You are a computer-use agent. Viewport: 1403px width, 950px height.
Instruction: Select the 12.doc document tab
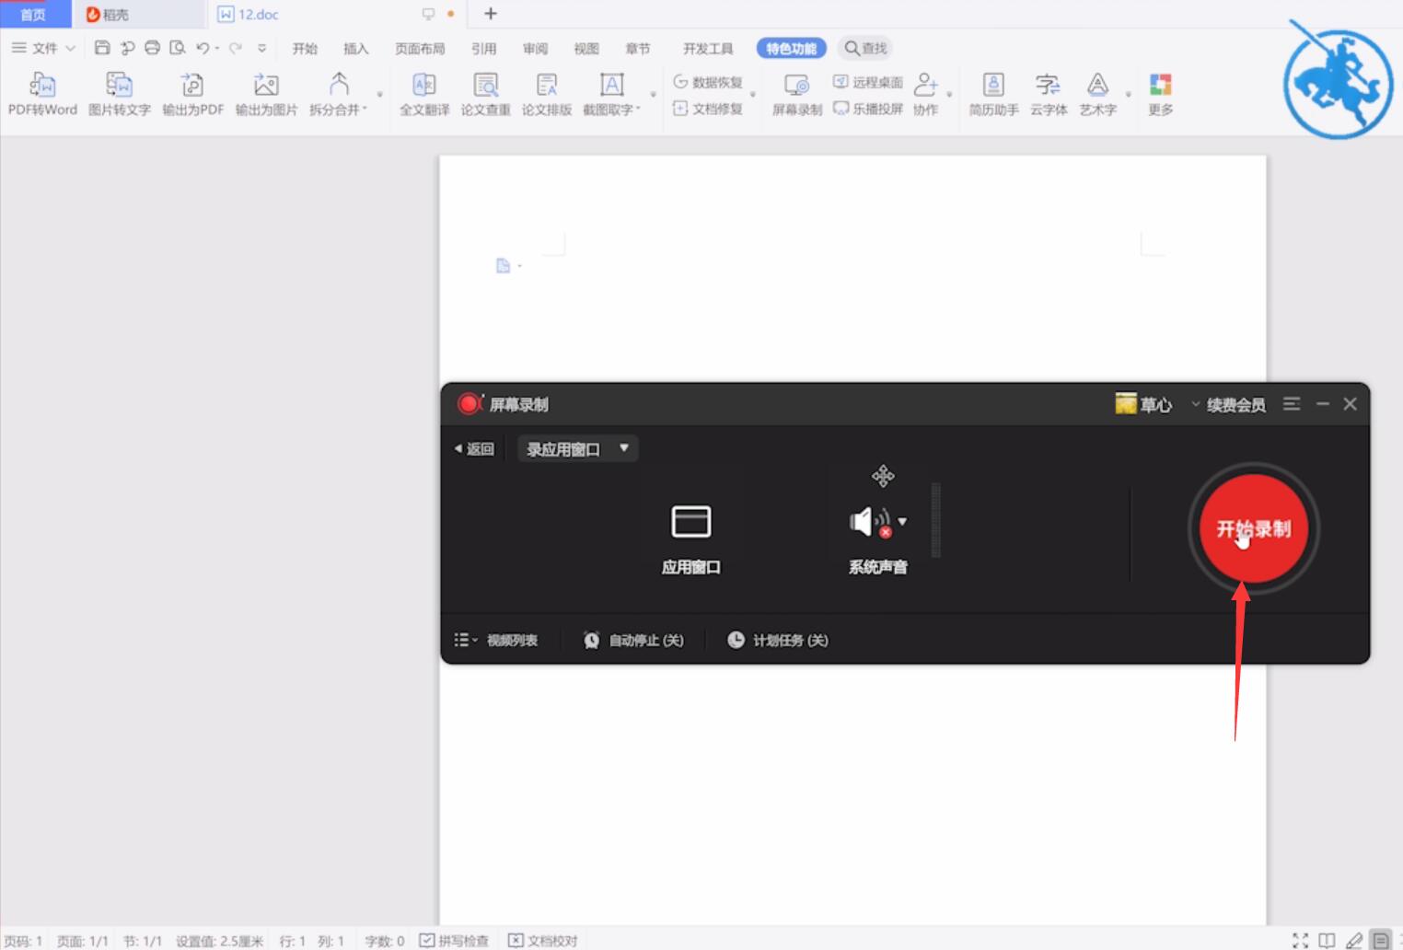coord(336,14)
